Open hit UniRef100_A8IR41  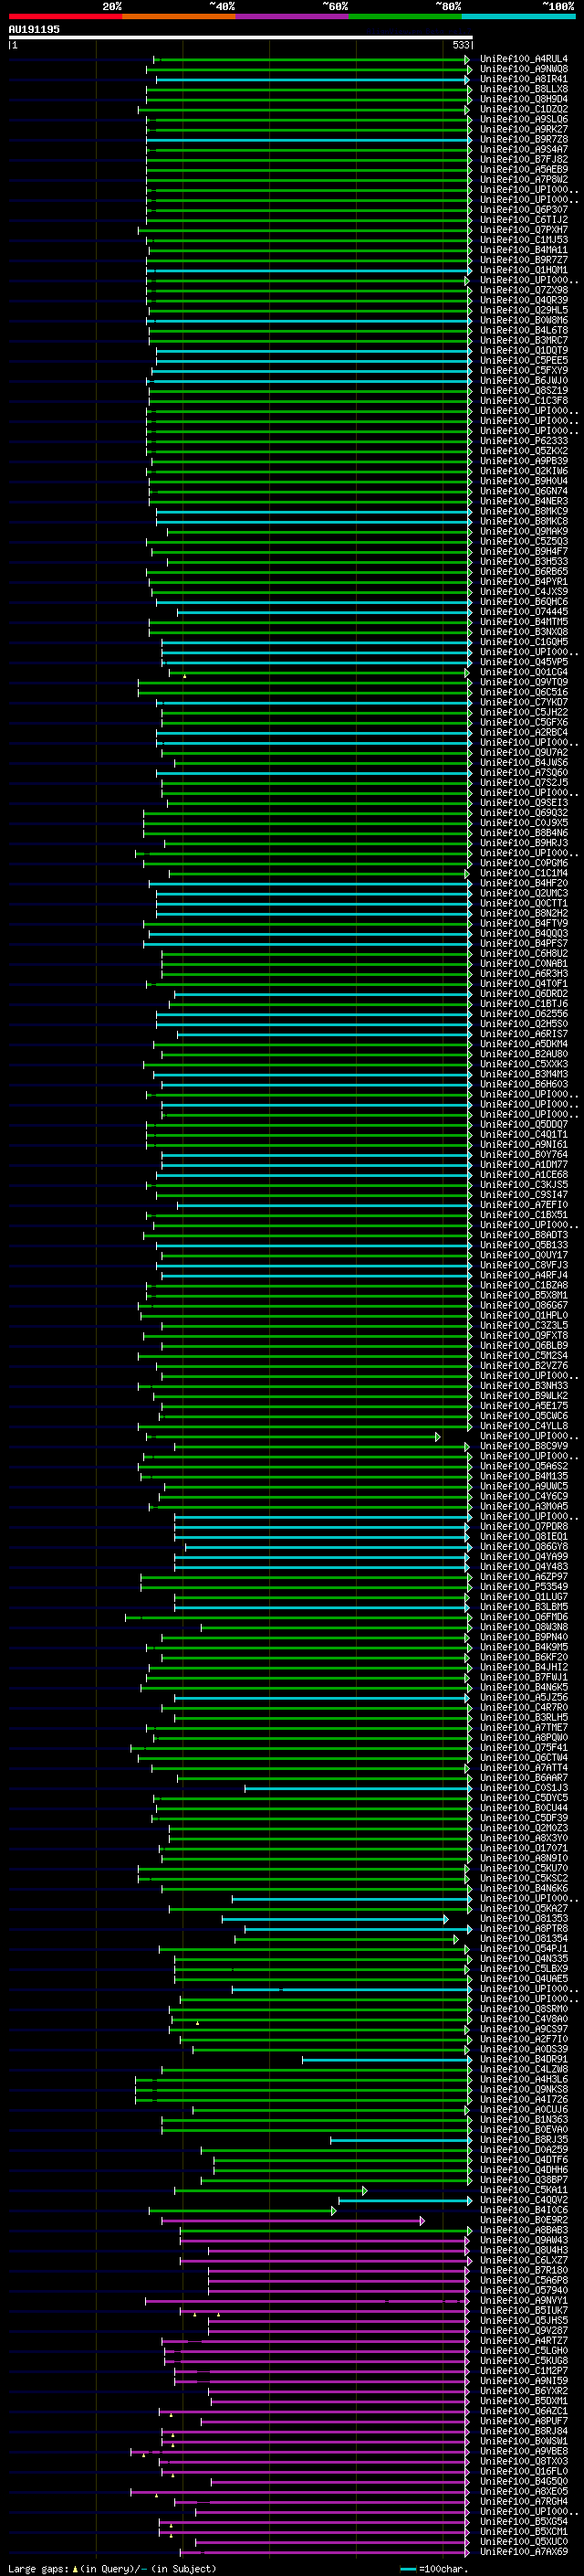click(x=523, y=79)
